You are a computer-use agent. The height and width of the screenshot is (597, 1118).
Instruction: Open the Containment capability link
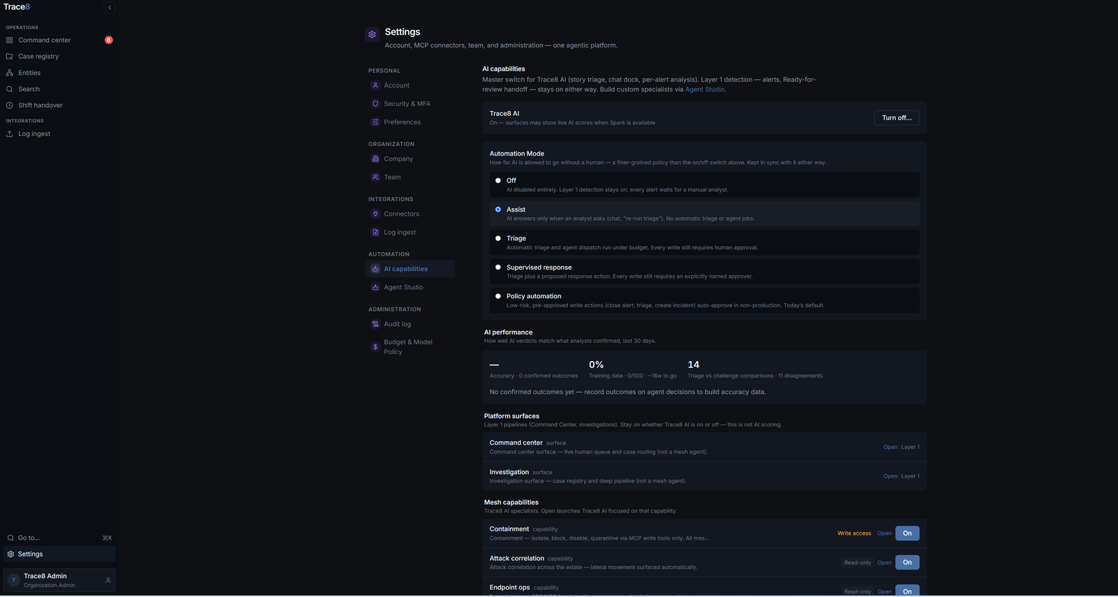[x=885, y=533]
